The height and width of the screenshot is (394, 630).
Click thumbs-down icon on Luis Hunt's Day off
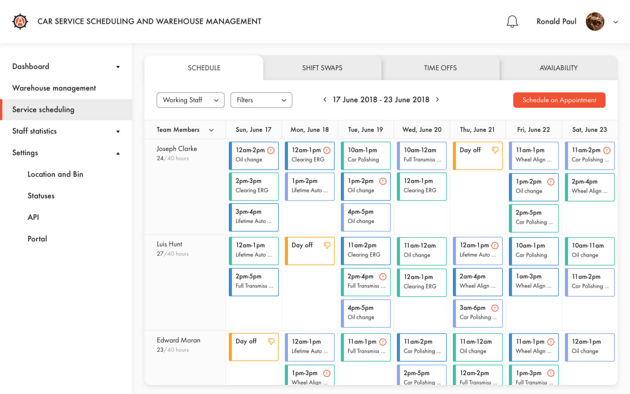(327, 245)
